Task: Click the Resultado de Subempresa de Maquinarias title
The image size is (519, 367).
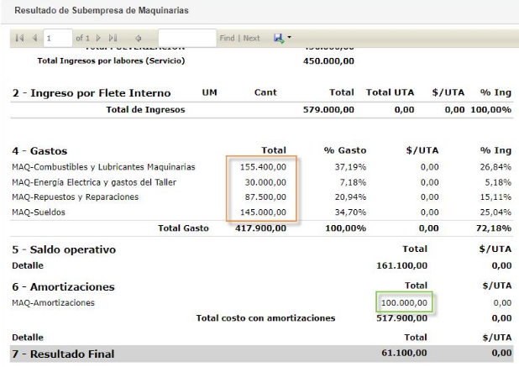Action: point(102,10)
